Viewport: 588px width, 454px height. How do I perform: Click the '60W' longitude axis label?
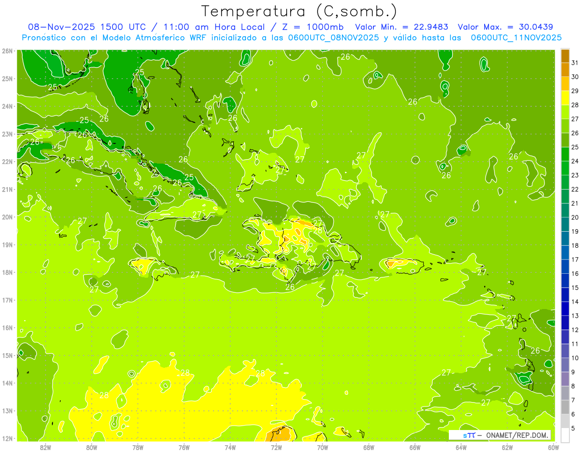[554, 447]
